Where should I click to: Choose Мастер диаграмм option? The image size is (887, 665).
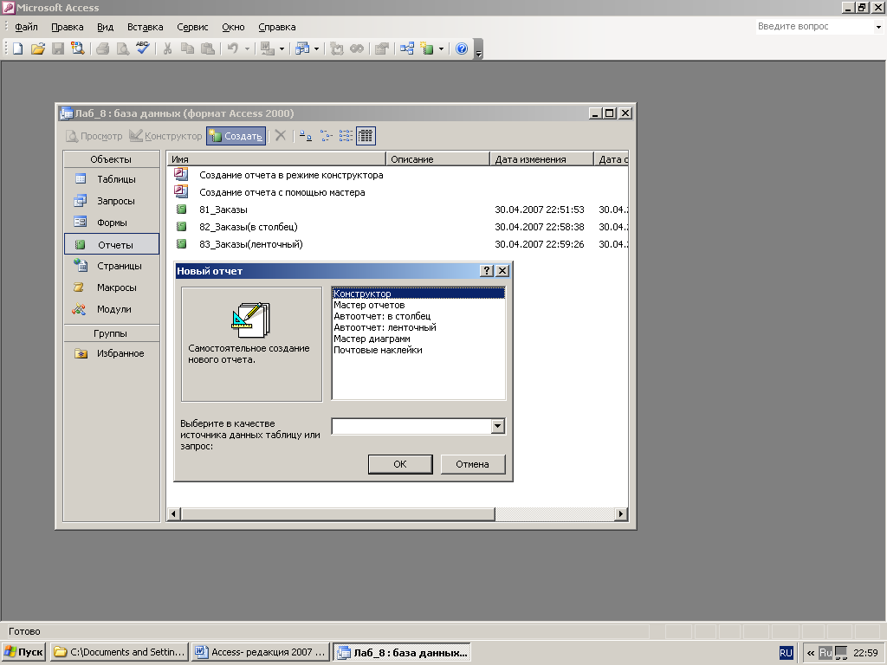click(418, 339)
